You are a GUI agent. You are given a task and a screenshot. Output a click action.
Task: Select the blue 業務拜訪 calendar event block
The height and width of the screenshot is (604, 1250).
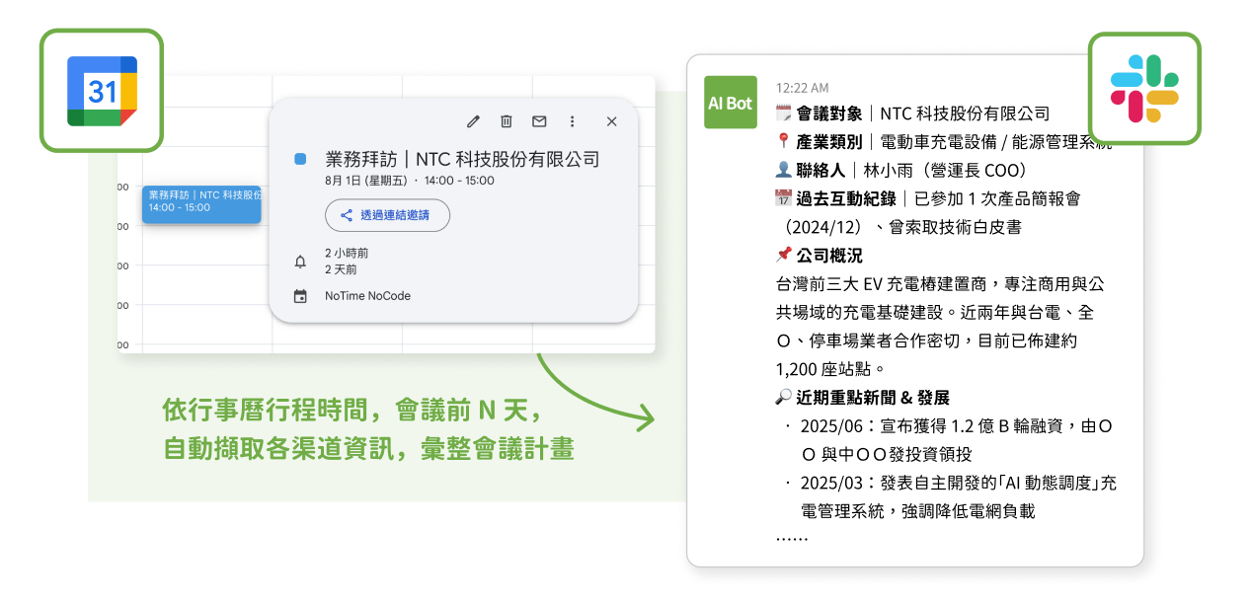pyautogui.click(x=201, y=204)
